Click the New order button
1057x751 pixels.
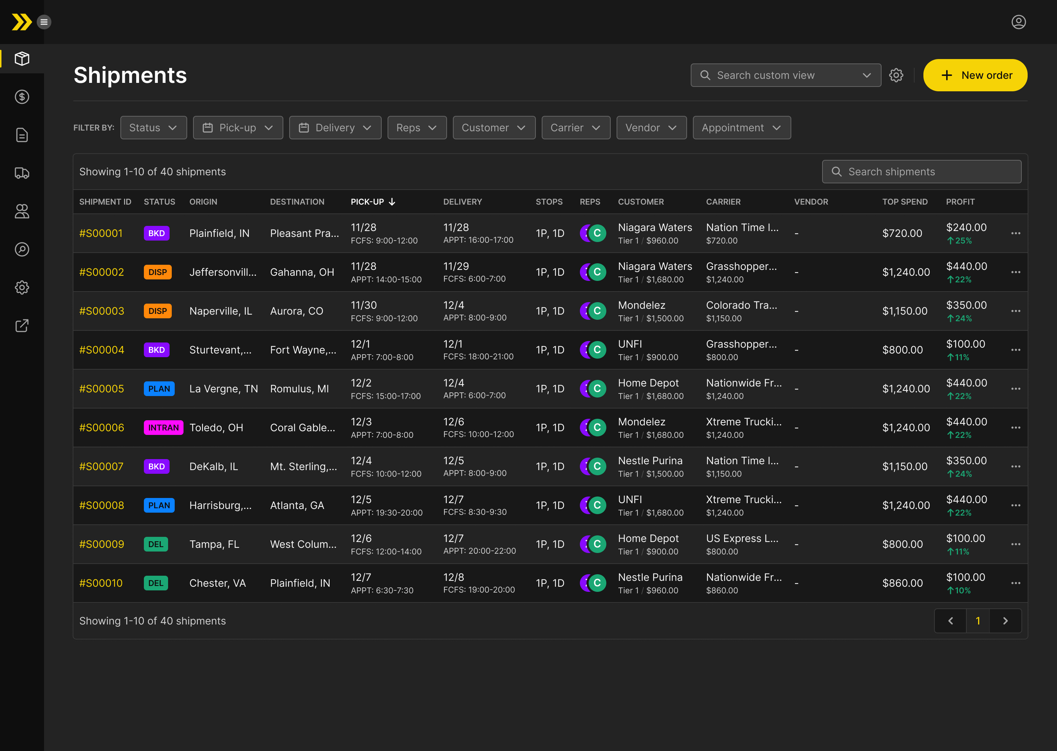click(975, 76)
